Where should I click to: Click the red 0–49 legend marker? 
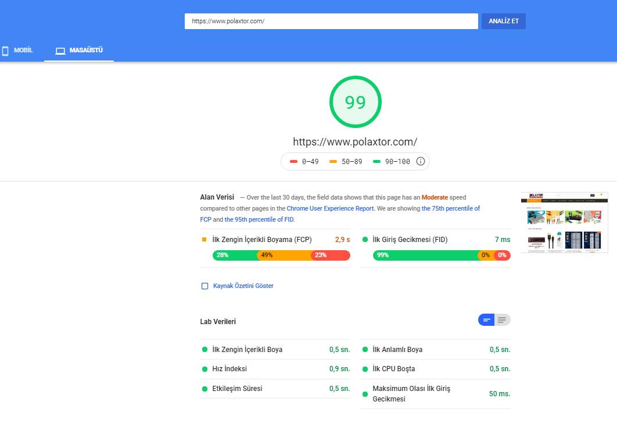[x=293, y=162]
